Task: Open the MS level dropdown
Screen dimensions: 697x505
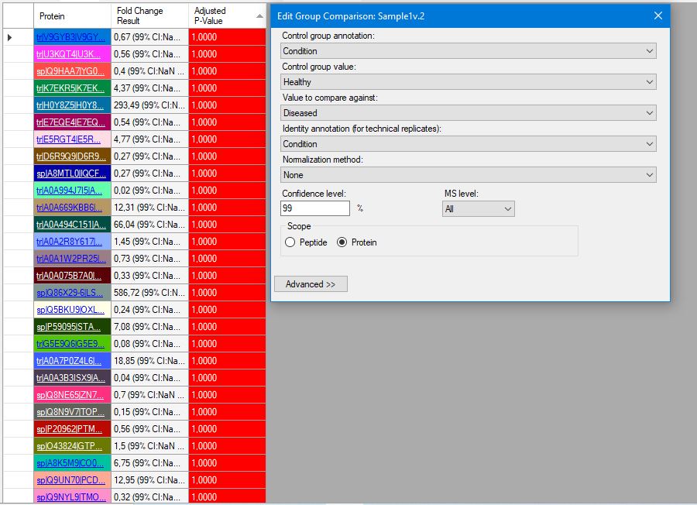Action: click(478, 208)
